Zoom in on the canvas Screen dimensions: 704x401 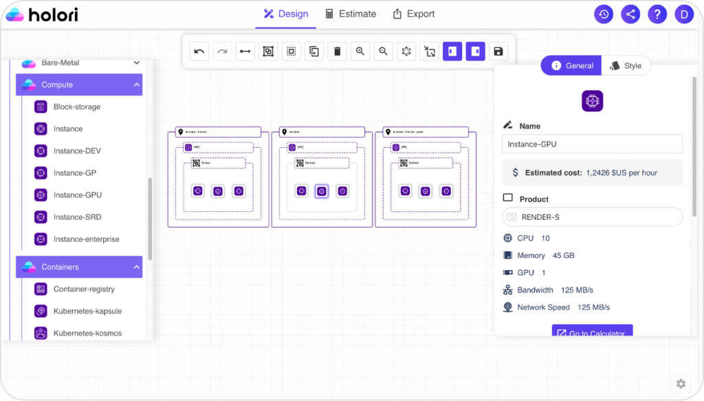(360, 52)
